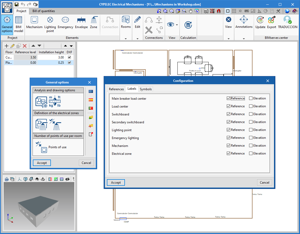The height and width of the screenshot is (234, 300).
Task: Run the Calculation tool
Action: (x=188, y=25)
